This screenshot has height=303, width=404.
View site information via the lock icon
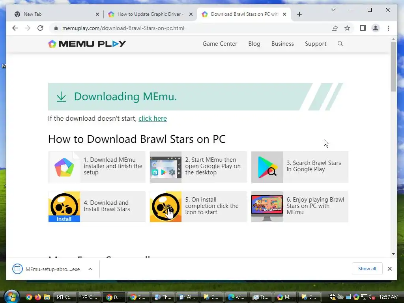pos(56,28)
